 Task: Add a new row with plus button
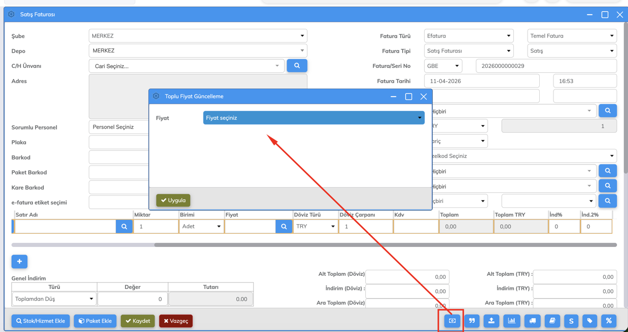[x=19, y=262]
